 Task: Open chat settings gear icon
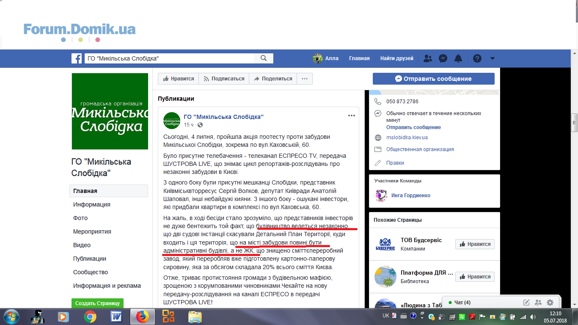[x=550, y=303]
